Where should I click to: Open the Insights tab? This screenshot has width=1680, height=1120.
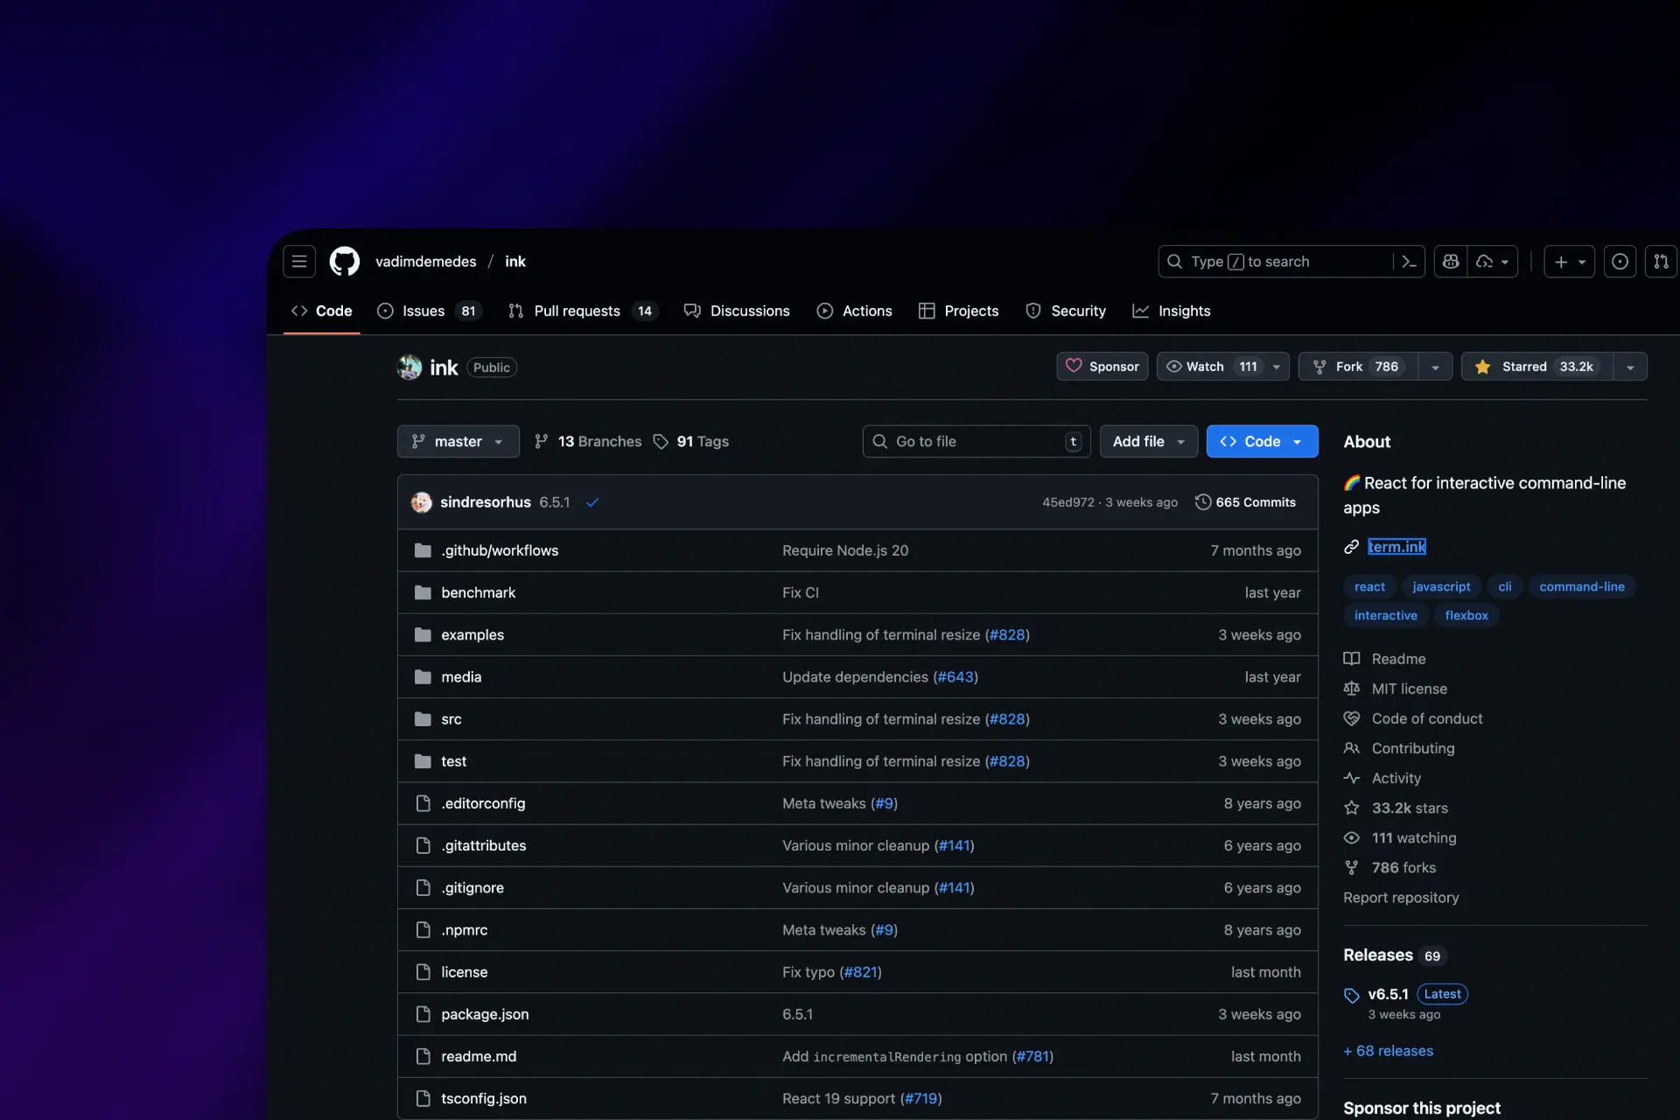1171,311
